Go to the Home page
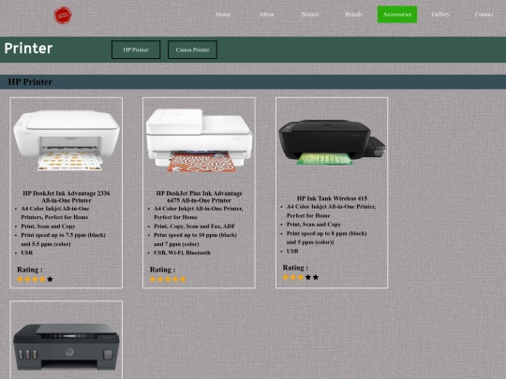The height and width of the screenshot is (379, 506). click(x=223, y=14)
